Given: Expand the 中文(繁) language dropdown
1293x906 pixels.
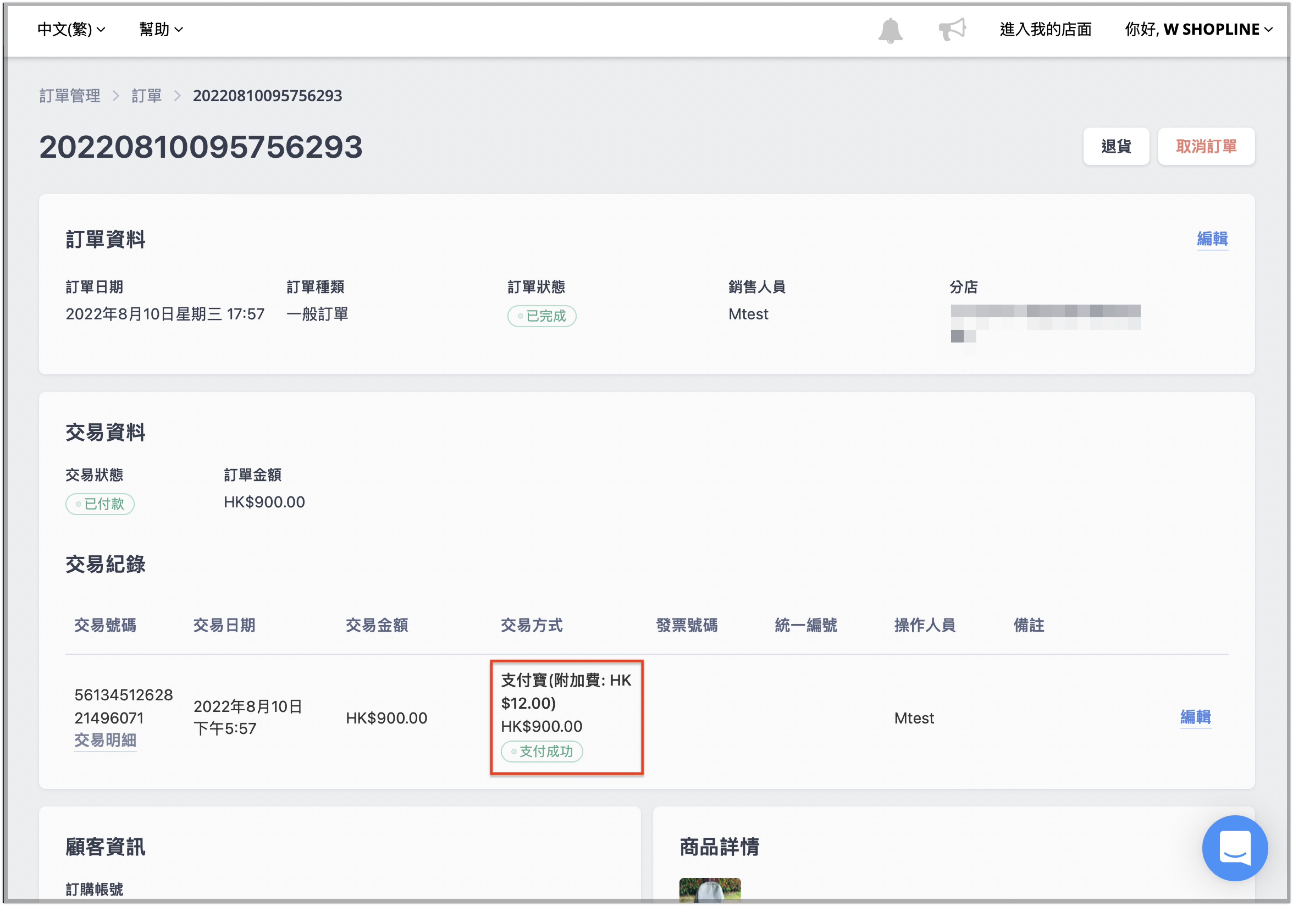Looking at the screenshot, I should tap(71, 29).
